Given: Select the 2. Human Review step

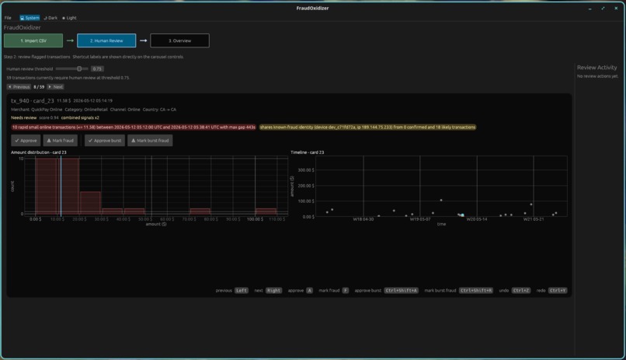Looking at the screenshot, I should [x=106, y=40].
